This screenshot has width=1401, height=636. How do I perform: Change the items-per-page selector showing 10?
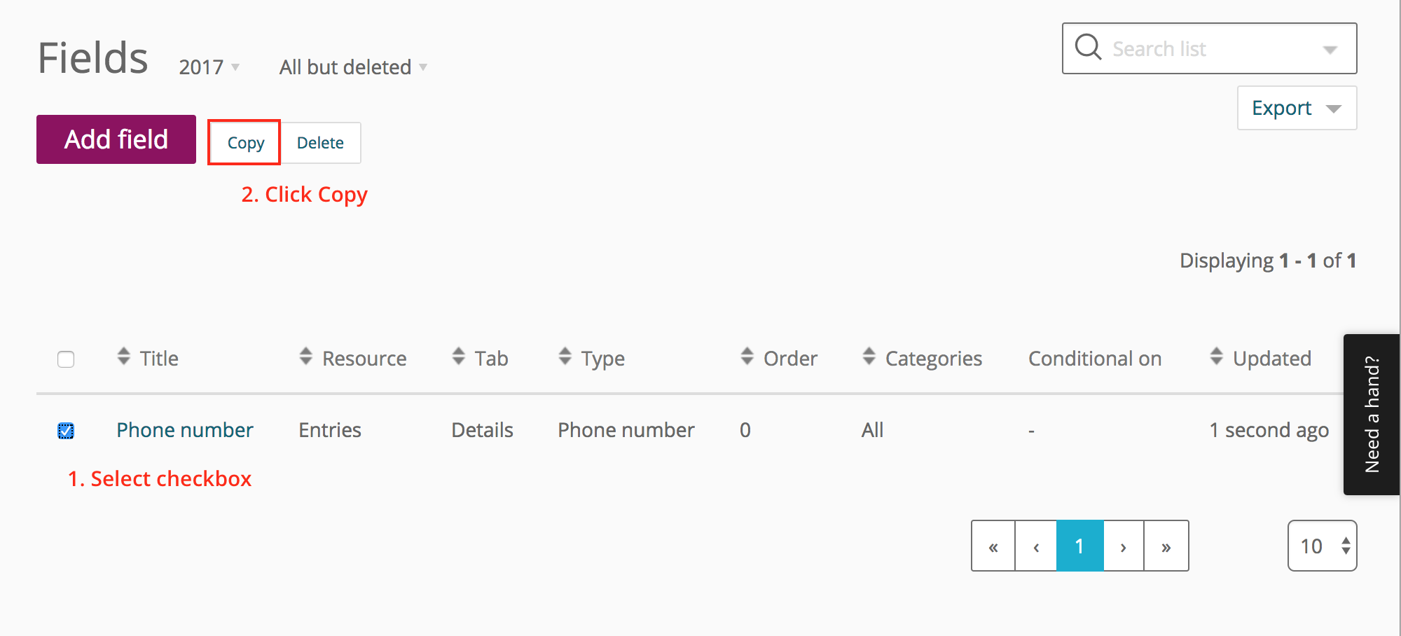pos(1322,546)
